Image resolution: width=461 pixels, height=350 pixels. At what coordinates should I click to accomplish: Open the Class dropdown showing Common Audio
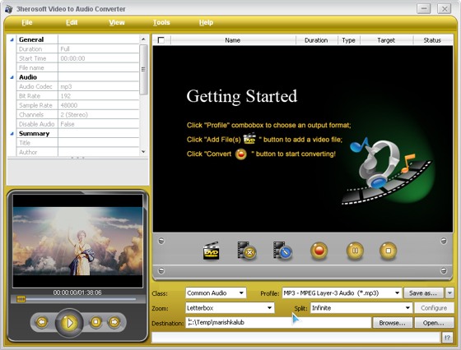216,293
